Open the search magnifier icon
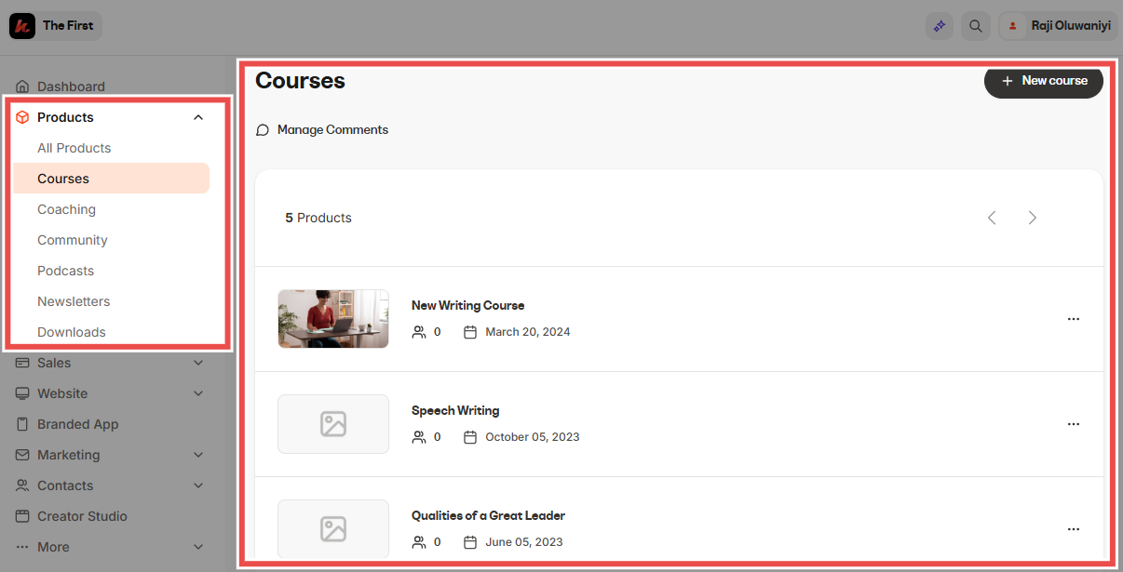The image size is (1123, 572). (976, 26)
